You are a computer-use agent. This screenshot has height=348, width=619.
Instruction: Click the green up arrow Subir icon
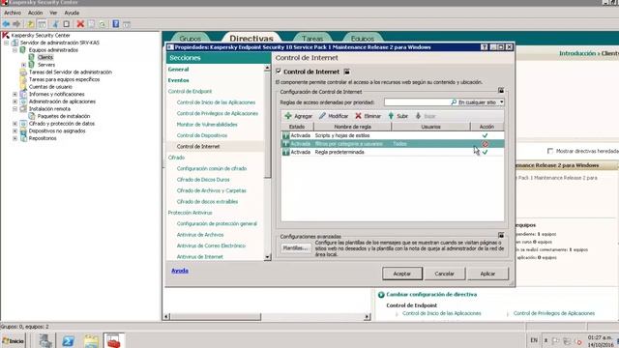tap(391, 116)
